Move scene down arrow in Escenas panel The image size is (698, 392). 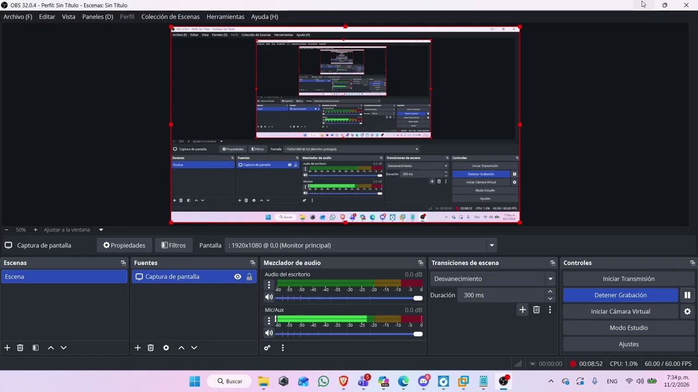point(63,348)
